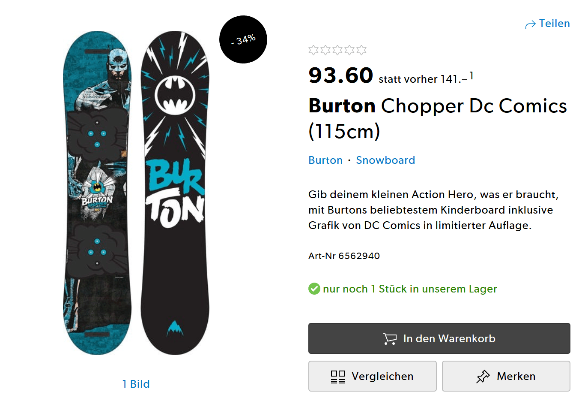Click the Burton Chopper Dc Comics title
This screenshot has width=573, height=404.
(437, 118)
